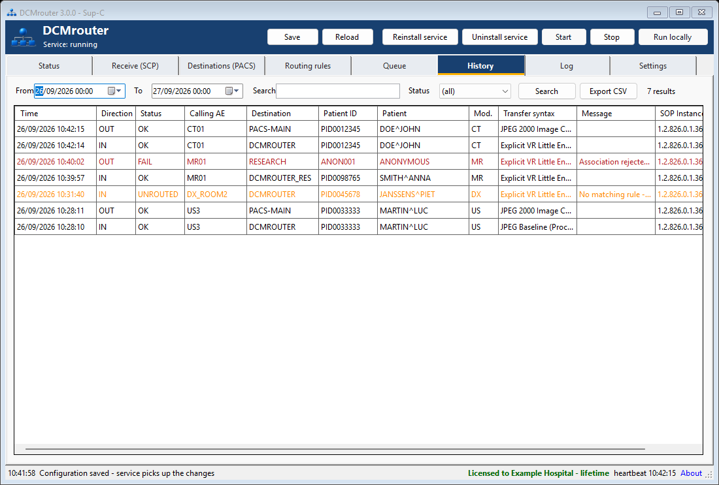
Task: Click the Search button
Action: pos(546,91)
